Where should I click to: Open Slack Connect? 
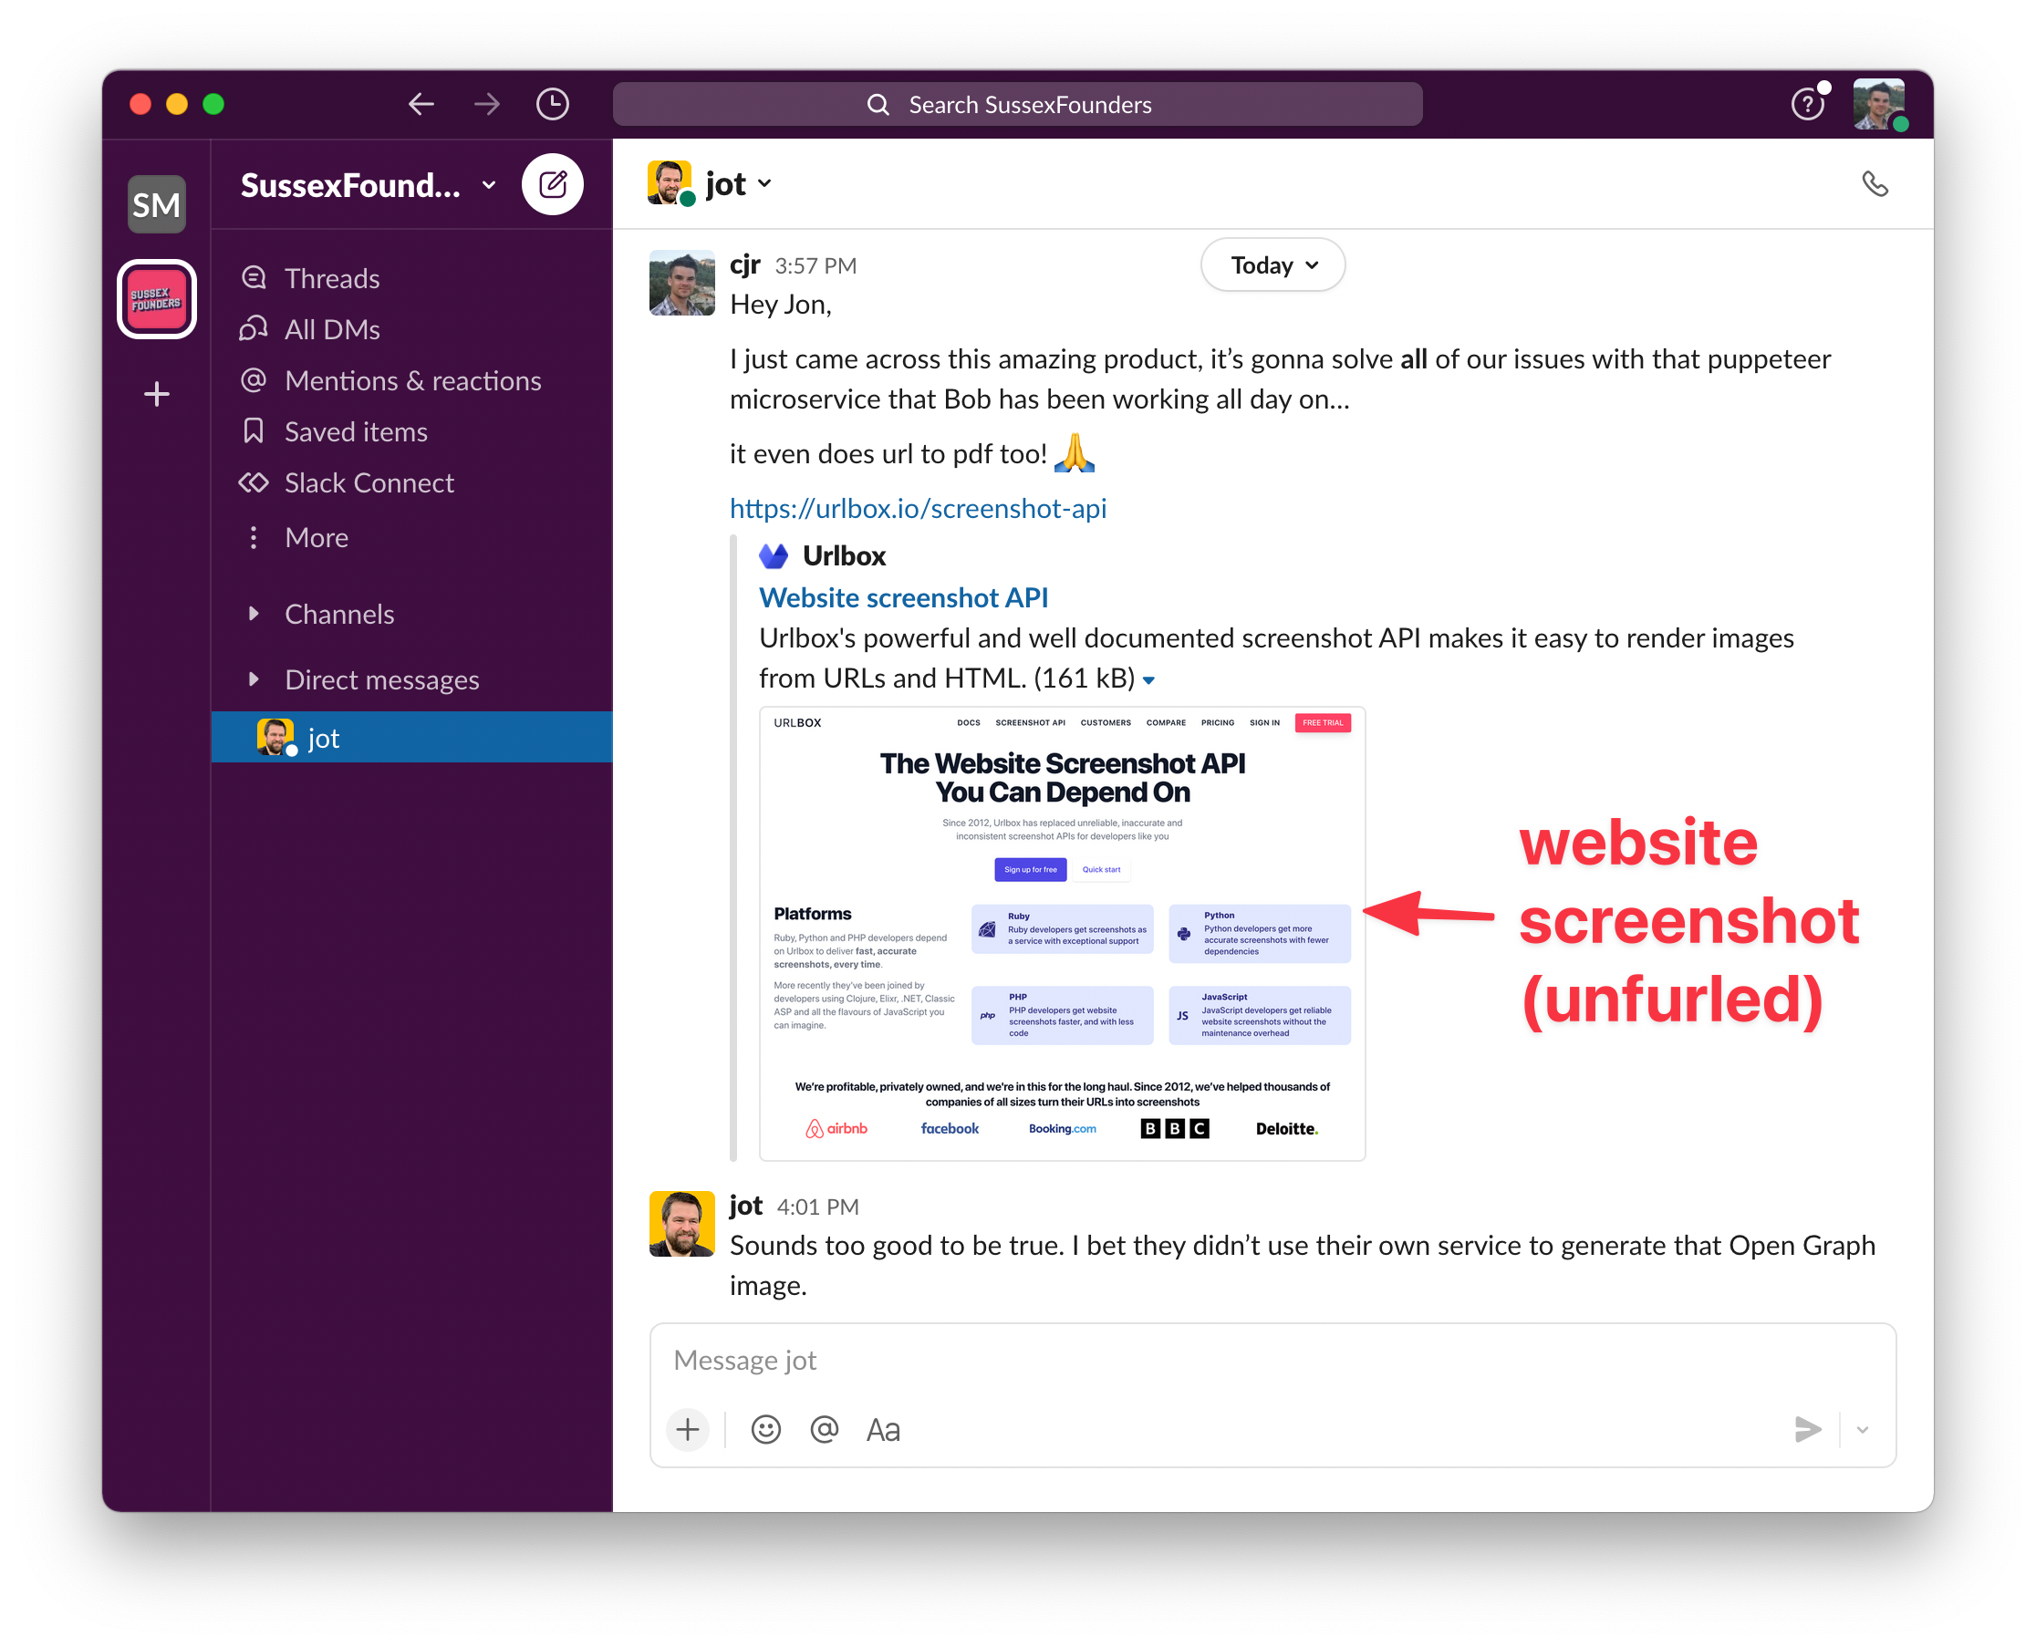point(252,483)
